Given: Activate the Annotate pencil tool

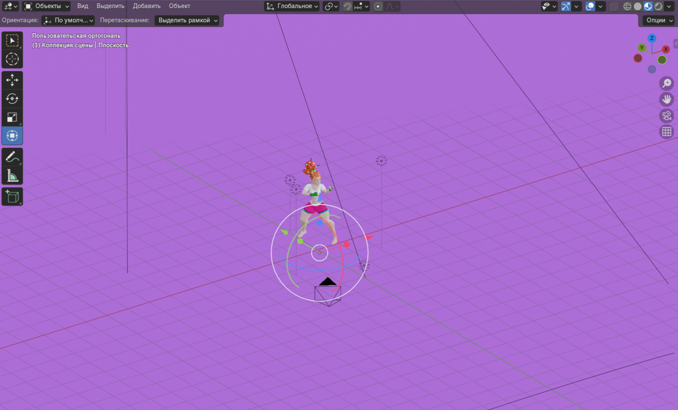Looking at the screenshot, I should tap(12, 157).
